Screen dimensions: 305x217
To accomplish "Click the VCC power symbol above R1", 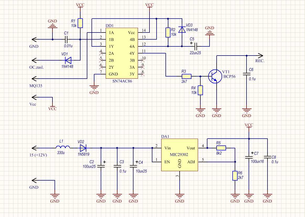I will [80, 6].
